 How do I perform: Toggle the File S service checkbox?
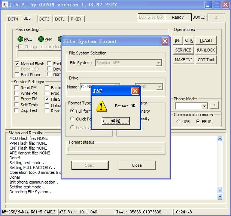click(x=47, y=99)
